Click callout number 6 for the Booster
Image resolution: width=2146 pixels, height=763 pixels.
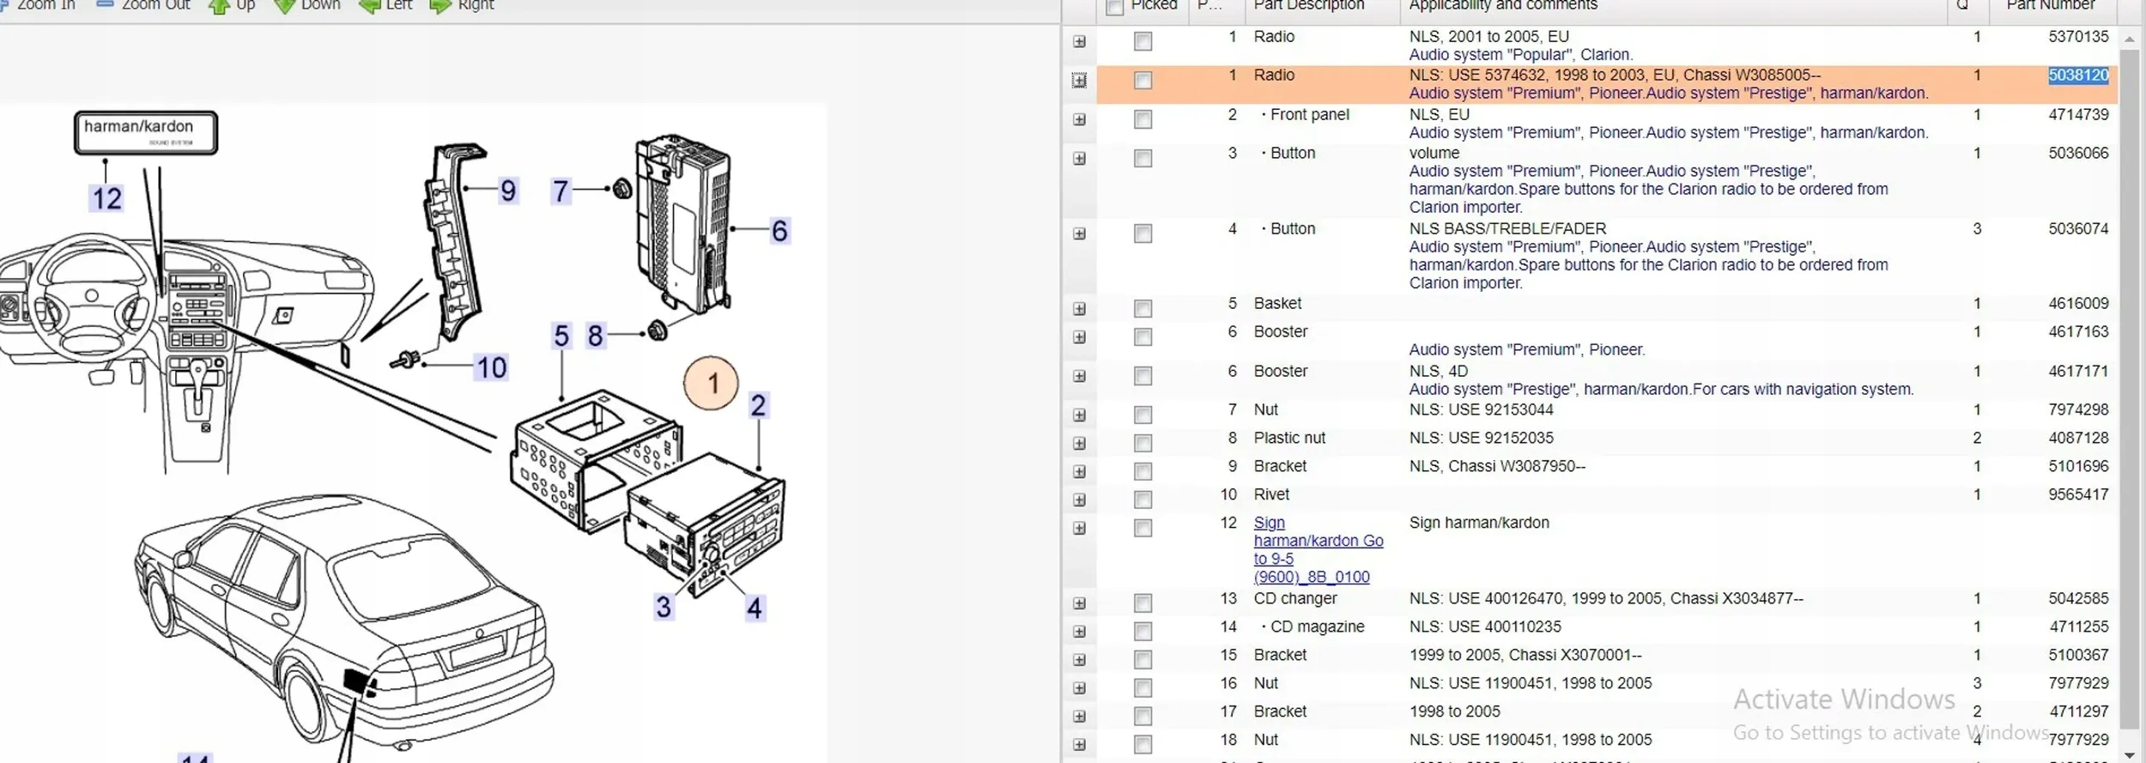tap(779, 231)
